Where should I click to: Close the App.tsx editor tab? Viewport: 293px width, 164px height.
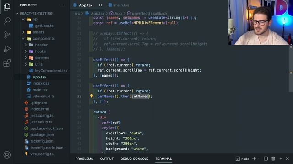coord(100,5)
